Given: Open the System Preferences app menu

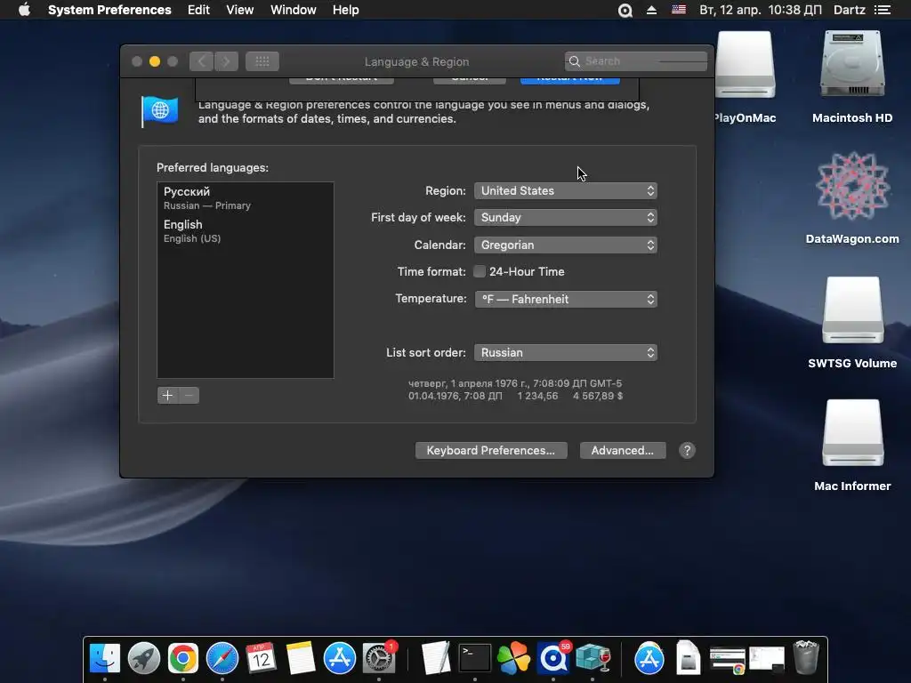Looking at the screenshot, I should [x=109, y=10].
